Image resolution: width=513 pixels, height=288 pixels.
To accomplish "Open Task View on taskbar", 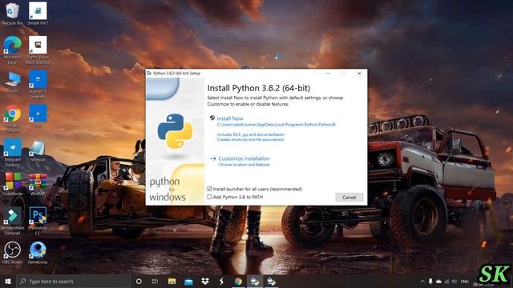I will [155, 281].
